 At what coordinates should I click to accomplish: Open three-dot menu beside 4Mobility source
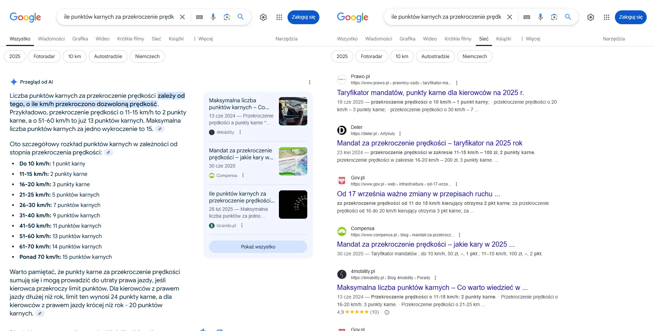pos(240,132)
